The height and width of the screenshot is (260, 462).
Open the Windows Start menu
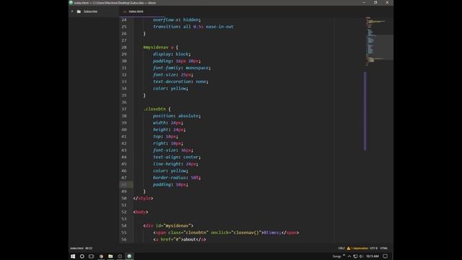tap(73, 256)
